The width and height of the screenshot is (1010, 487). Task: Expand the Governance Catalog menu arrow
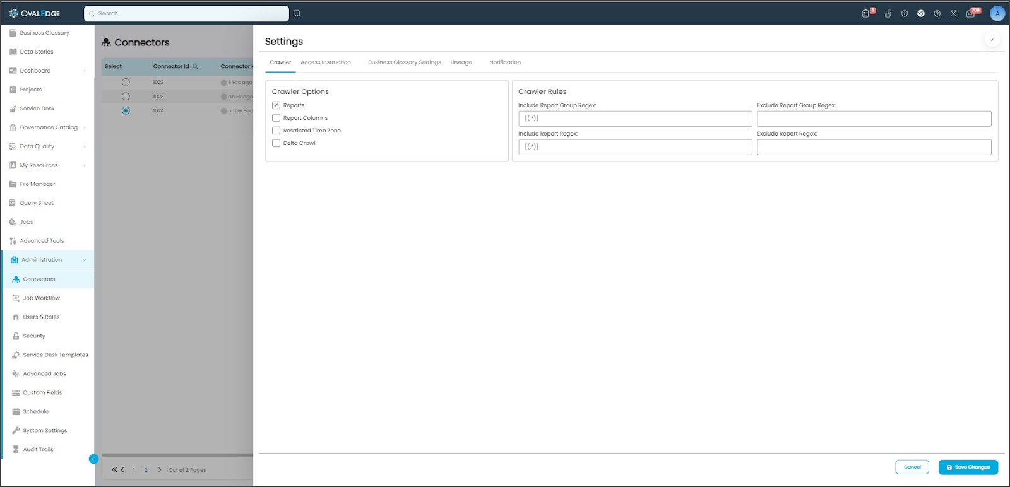(85, 127)
